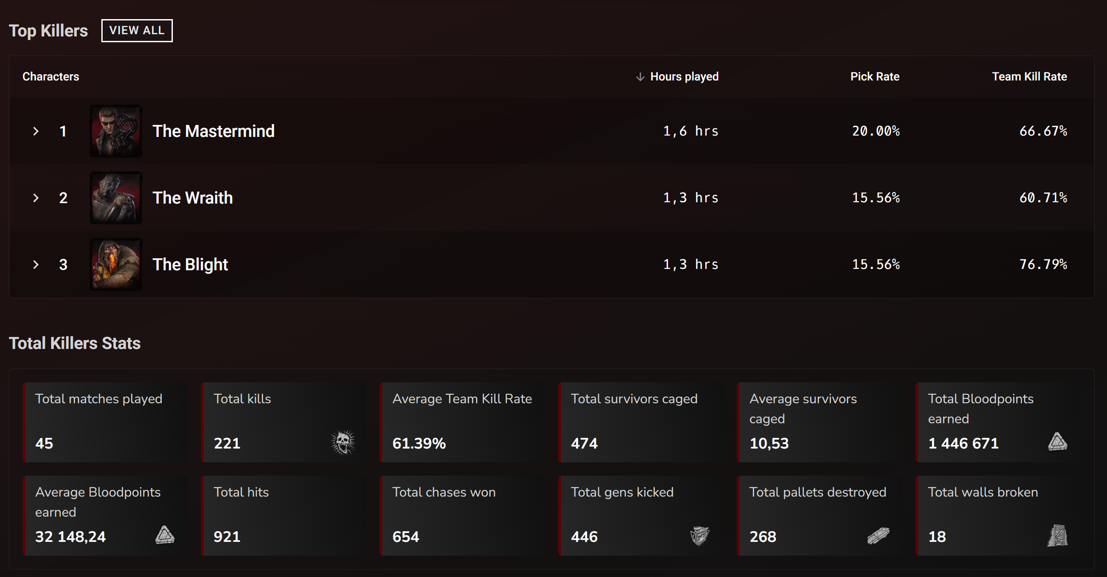Click the Characters column header
Viewport: 1107px width, 577px height.
pyautogui.click(x=51, y=76)
